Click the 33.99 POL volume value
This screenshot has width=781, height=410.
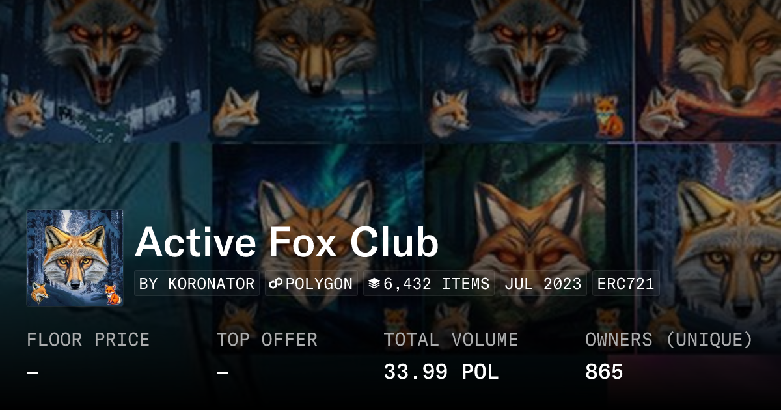tap(441, 372)
